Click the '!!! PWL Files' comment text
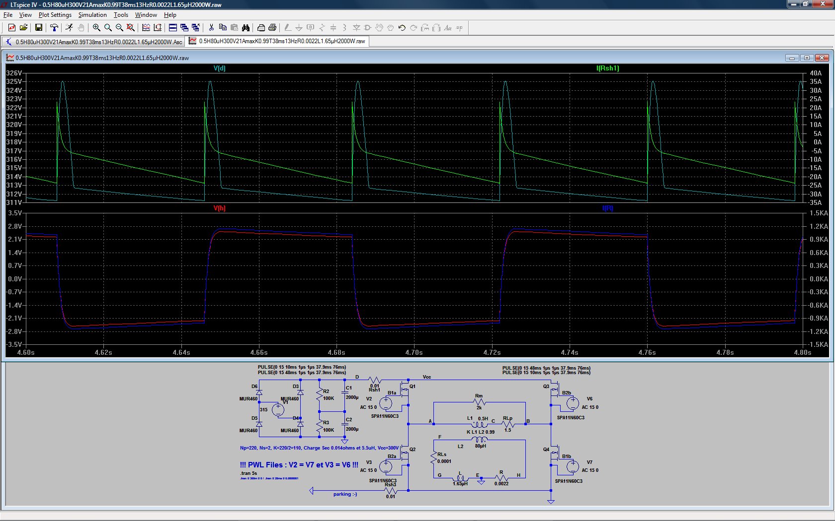This screenshot has width=835, height=521. 299,465
